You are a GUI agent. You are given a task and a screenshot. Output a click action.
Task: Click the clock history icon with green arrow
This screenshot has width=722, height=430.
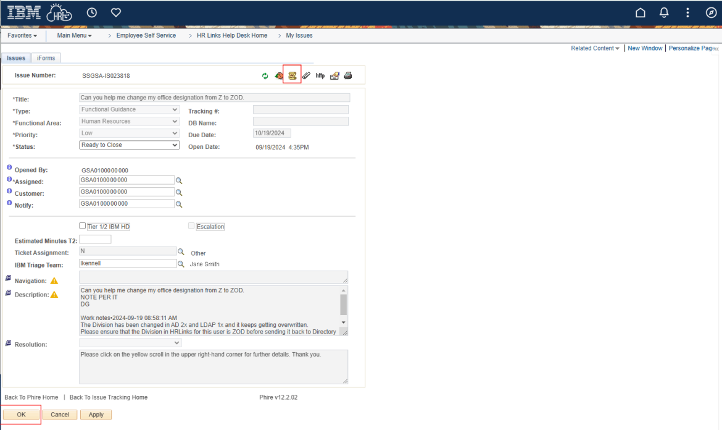click(x=279, y=76)
